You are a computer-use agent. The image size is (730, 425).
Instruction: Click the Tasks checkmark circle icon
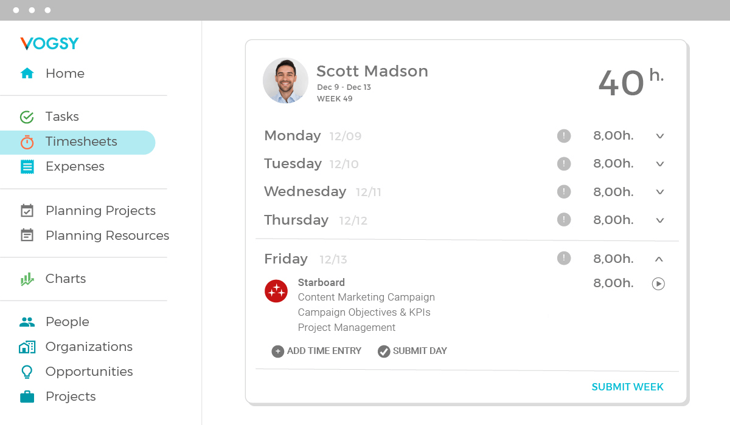coord(27,117)
